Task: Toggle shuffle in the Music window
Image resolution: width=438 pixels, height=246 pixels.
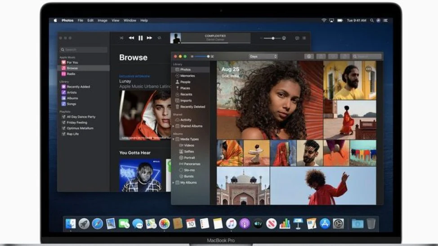Action: (x=121, y=38)
